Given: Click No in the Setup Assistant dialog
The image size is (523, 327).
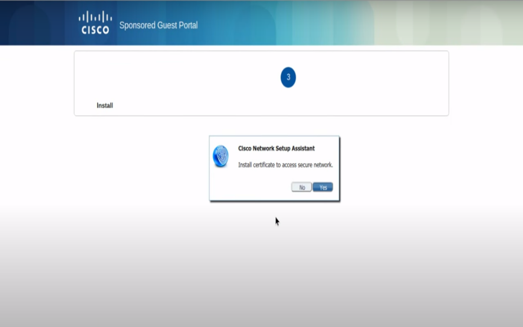Looking at the screenshot, I should 302,187.
